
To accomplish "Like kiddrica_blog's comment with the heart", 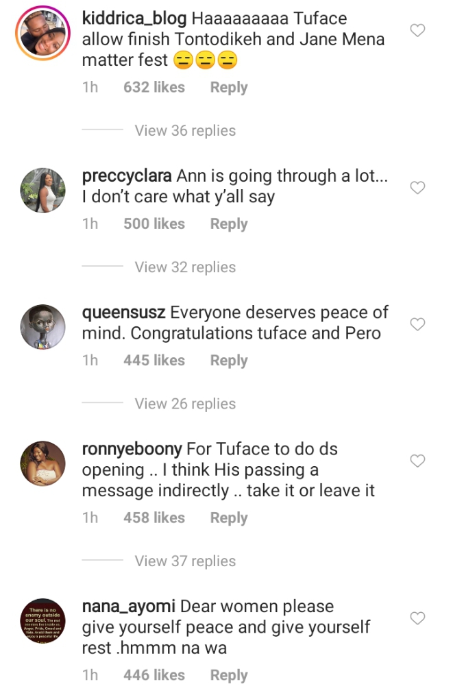I will [417, 30].
